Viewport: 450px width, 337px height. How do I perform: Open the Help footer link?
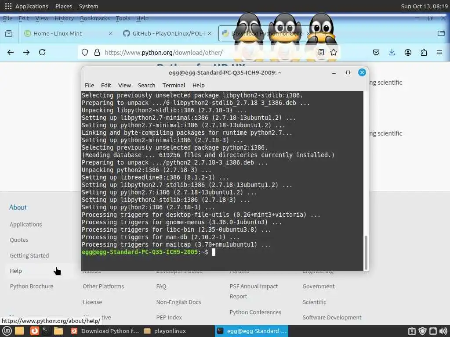(16, 271)
